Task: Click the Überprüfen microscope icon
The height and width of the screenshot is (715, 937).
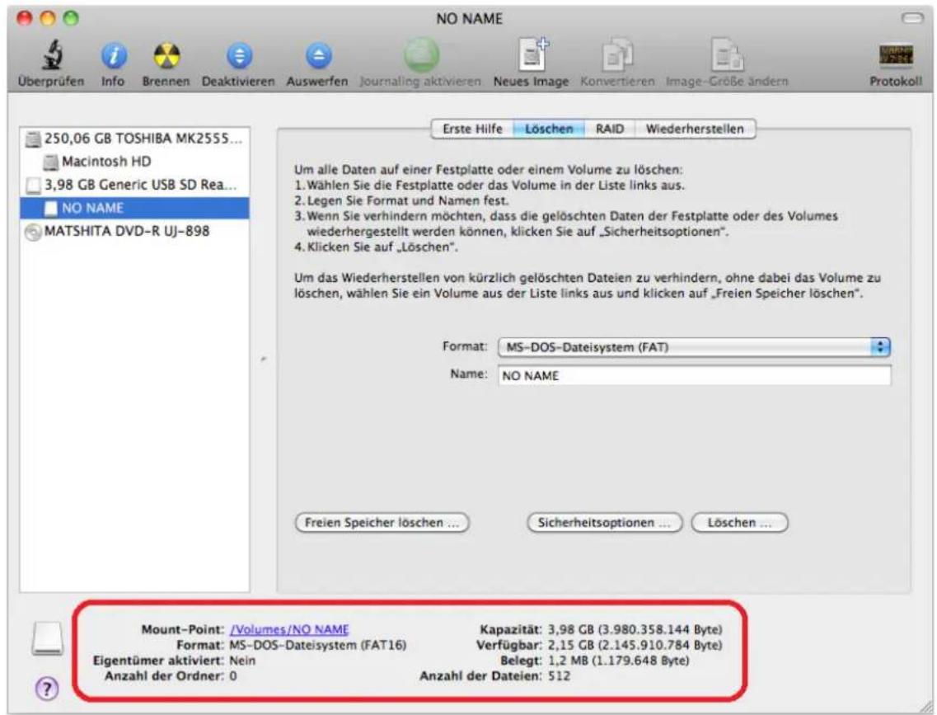Action: (x=52, y=55)
